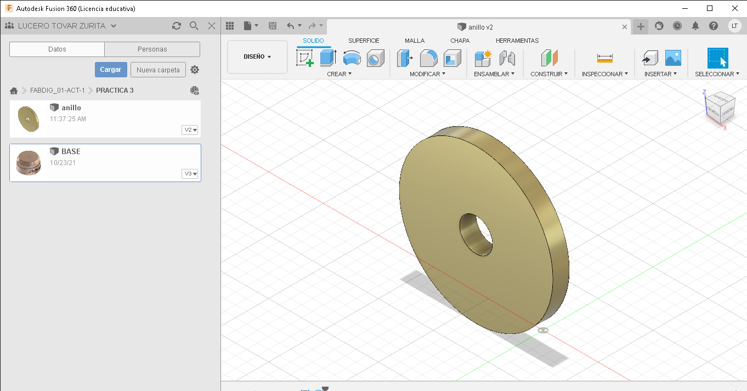Toggle the data panel grid icon
The height and width of the screenshot is (391, 747).
[230, 26]
